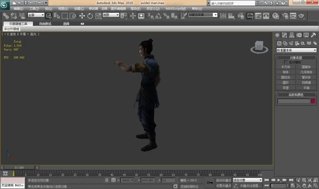This screenshot has height=189, width=319.
Task: Toggle 3D Snaps button
Action: tap(151, 16)
